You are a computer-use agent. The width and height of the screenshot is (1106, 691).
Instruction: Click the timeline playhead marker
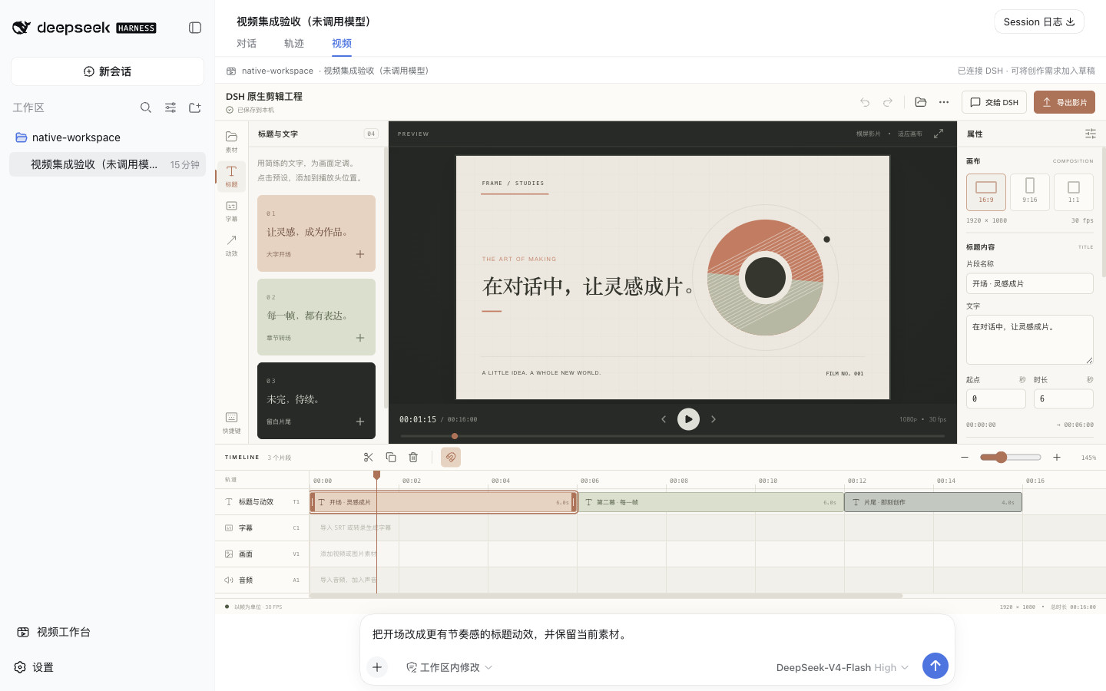376,475
